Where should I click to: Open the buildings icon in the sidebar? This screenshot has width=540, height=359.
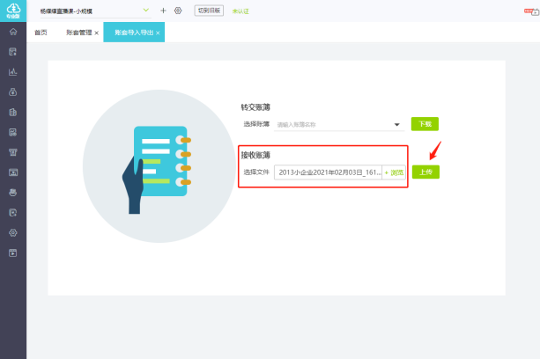point(13,112)
